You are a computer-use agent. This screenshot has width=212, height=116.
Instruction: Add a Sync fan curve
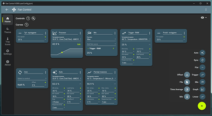203,60
